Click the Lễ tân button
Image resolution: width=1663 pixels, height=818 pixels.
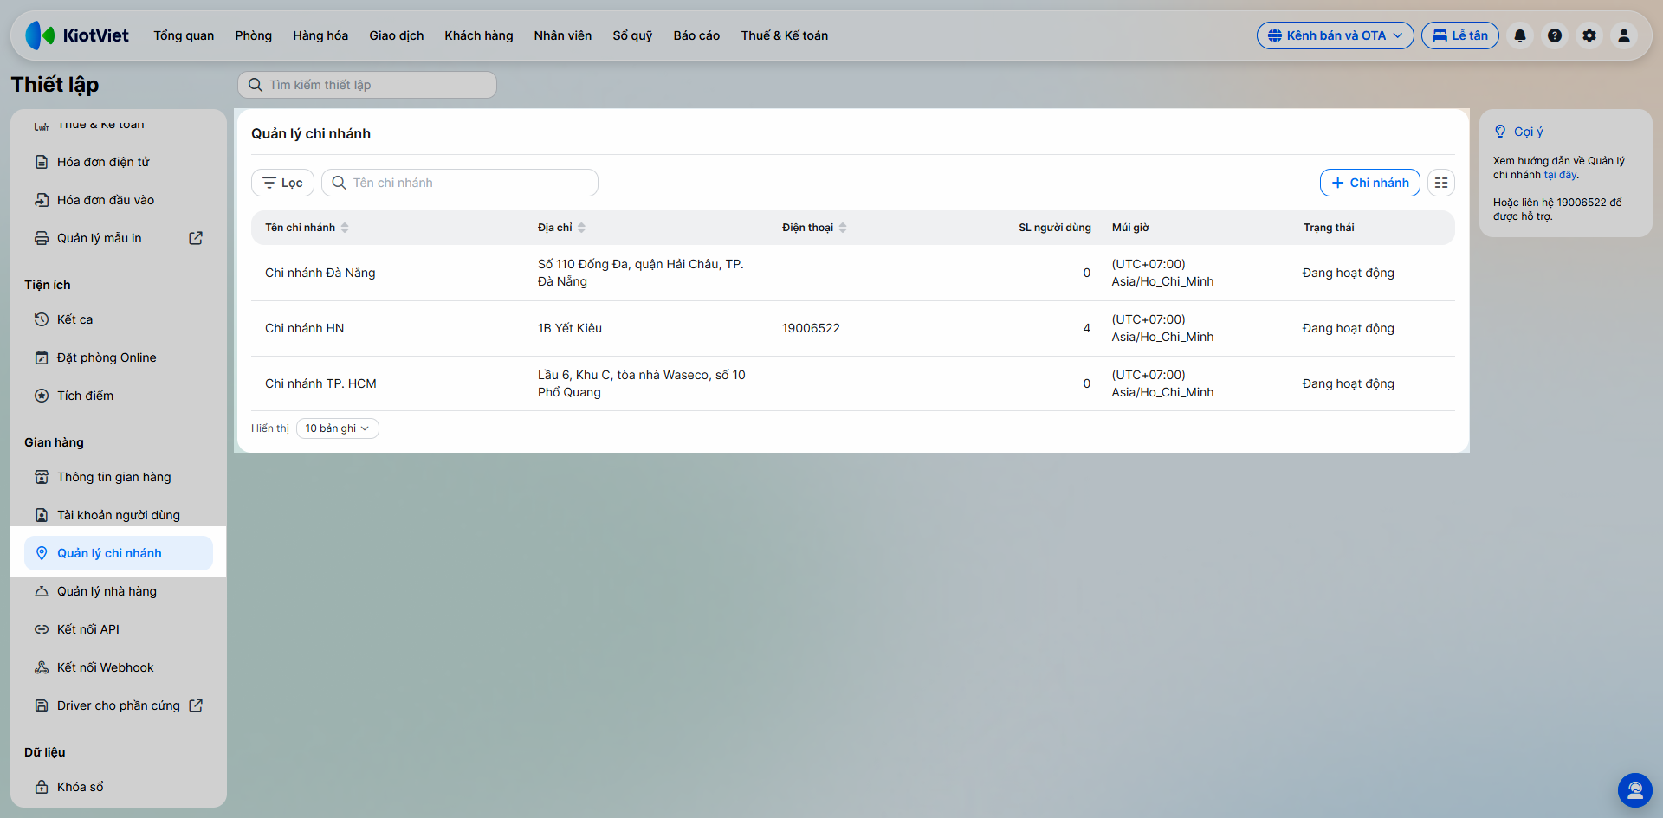1460,35
